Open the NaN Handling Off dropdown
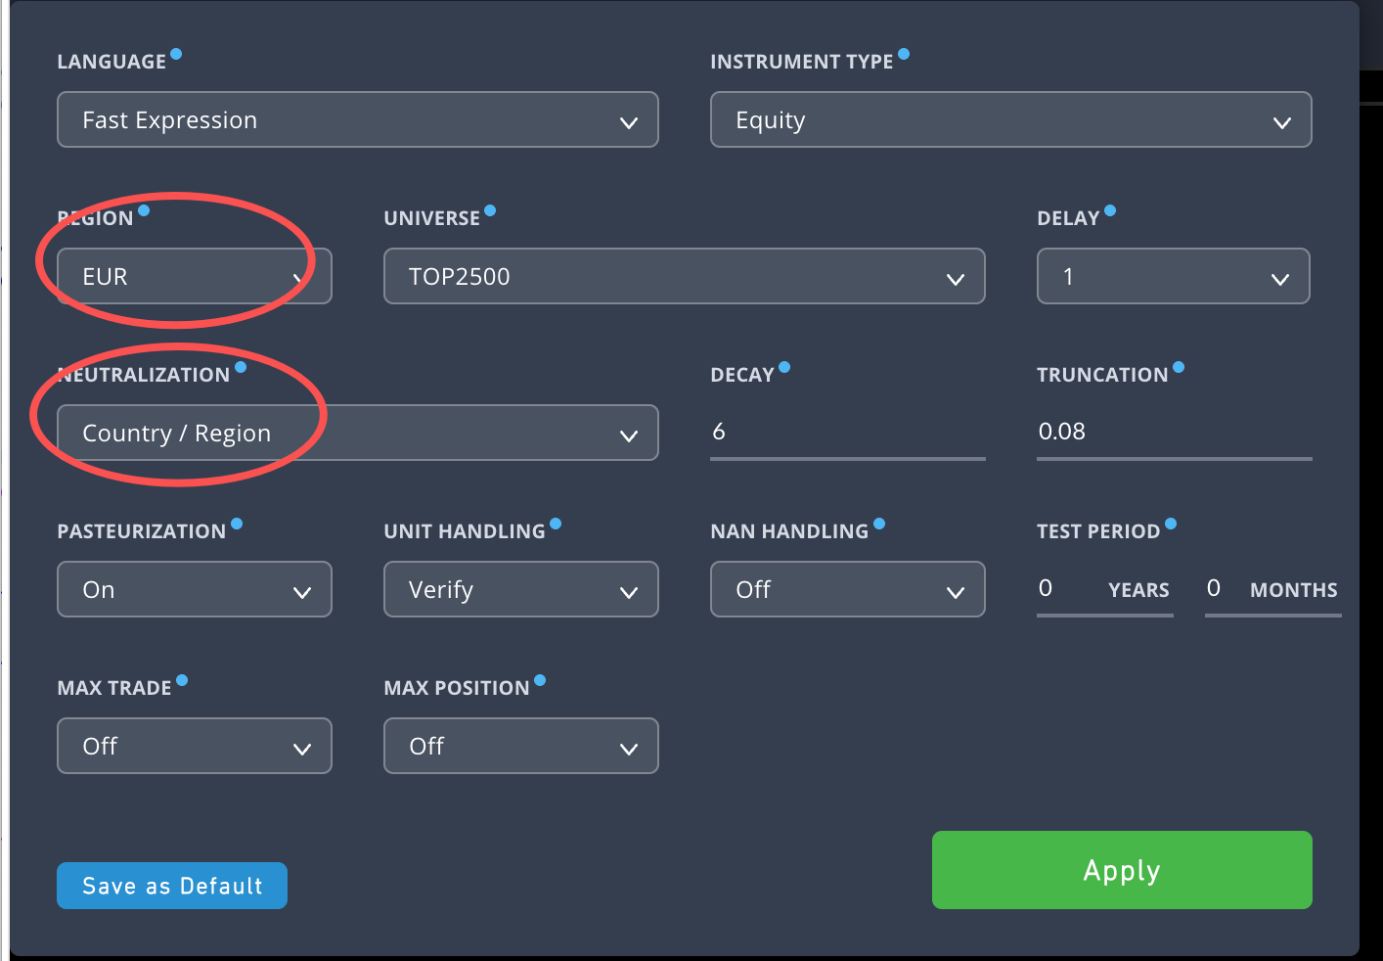 click(x=847, y=589)
